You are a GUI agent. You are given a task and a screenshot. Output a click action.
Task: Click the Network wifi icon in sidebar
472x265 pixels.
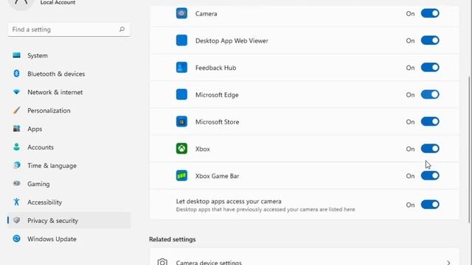16,92
